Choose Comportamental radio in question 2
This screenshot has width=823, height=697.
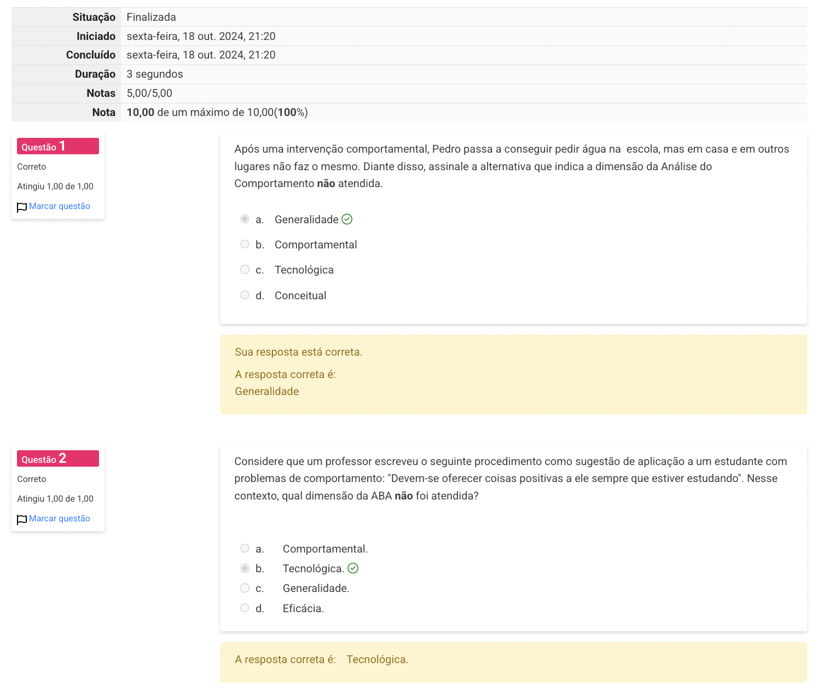245,548
